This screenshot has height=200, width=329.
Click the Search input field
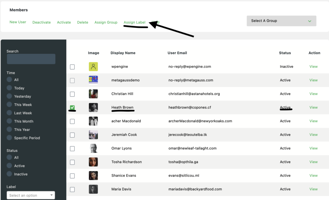pyautogui.click(x=31, y=59)
